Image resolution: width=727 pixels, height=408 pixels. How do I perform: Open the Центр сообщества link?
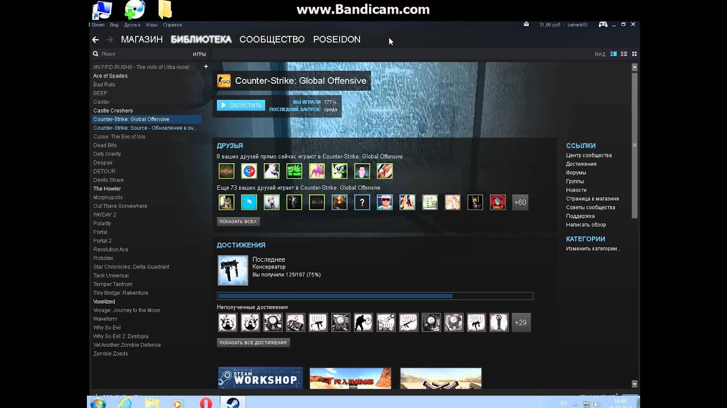click(x=588, y=155)
